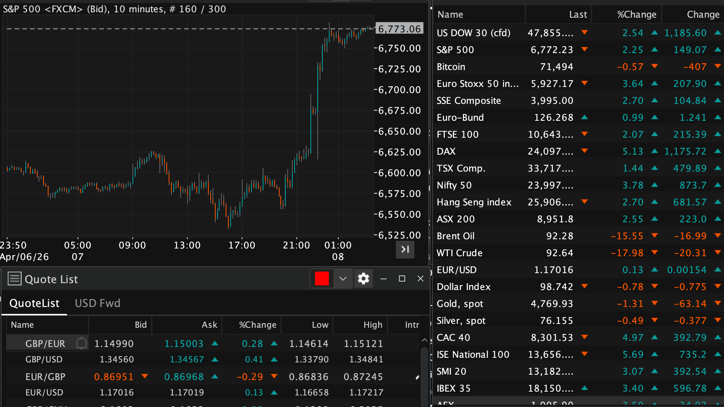Select WTI Crude in the watchlist
The width and height of the screenshot is (724, 407).
coord(578,253)
